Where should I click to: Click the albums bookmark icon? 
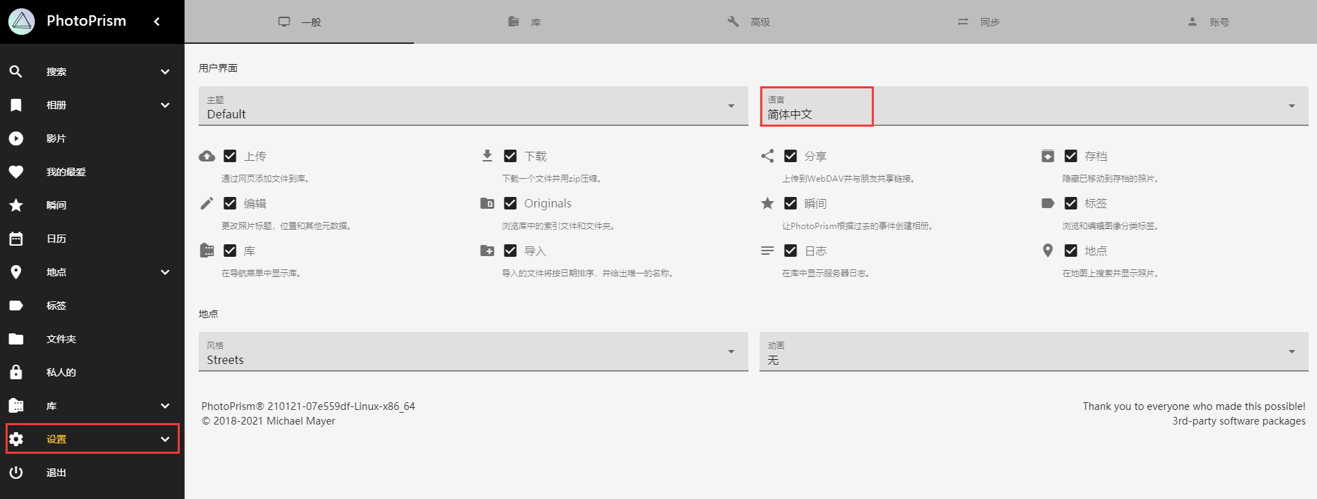click(x=16, y=105)
